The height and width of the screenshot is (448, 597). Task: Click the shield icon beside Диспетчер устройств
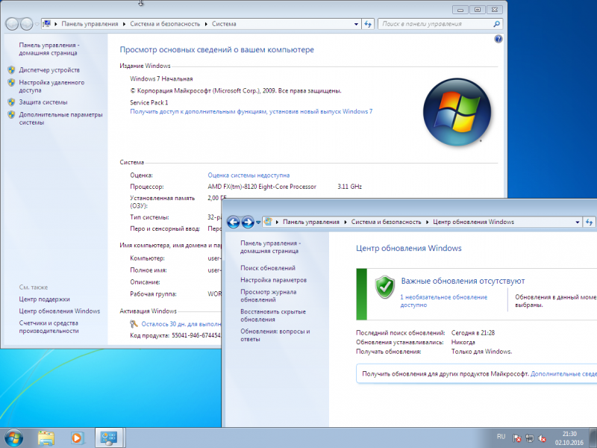pyautogui.click(x=11, y=69)
